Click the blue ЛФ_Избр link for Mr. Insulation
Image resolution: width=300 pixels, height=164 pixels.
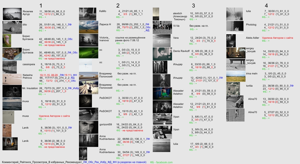tap(73, 88)
